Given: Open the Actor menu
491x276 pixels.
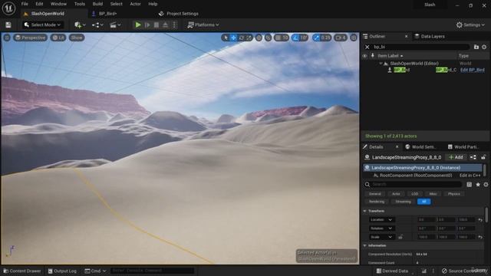Looking at the screenshot, I should pos(135,4).
